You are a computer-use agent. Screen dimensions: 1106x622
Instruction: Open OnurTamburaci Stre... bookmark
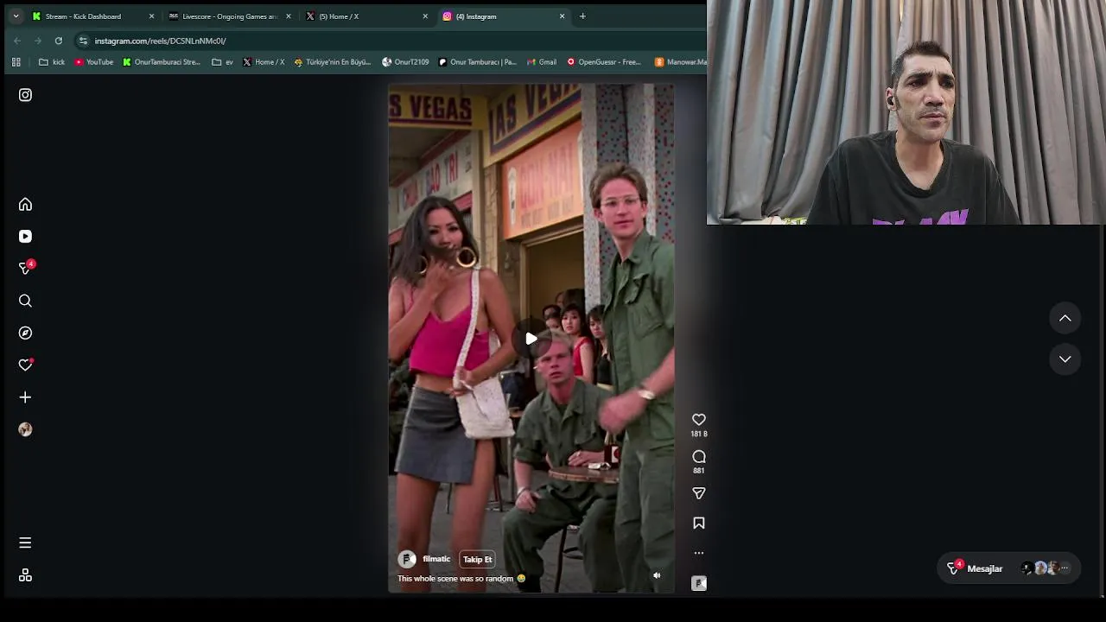point(162,62)
